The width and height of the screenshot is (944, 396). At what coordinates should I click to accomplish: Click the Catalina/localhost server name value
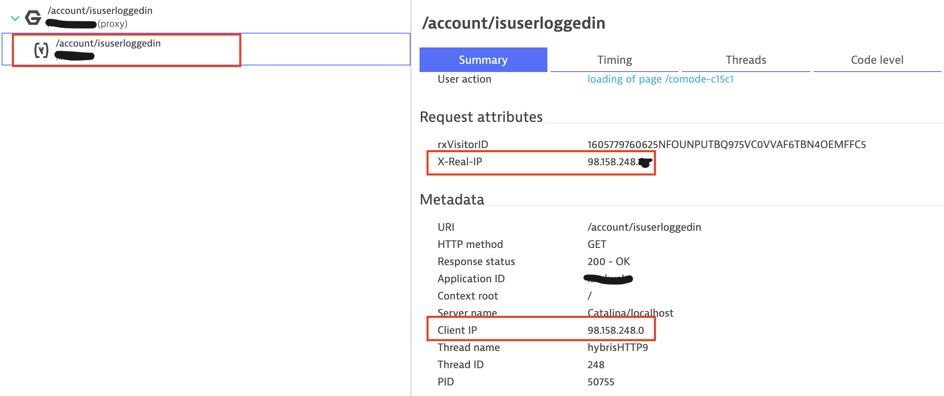[x=630, y=313]
